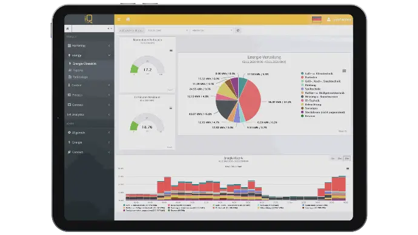Viewport: 418px width, 235px height.
Task: Click the Energie-Verteilung chart title
Action: (264, 58)
